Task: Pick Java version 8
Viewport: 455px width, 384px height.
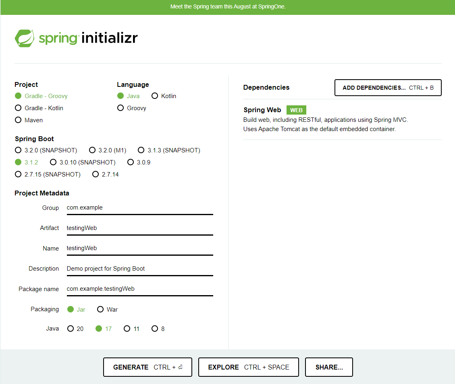Action: coord(158,329)
